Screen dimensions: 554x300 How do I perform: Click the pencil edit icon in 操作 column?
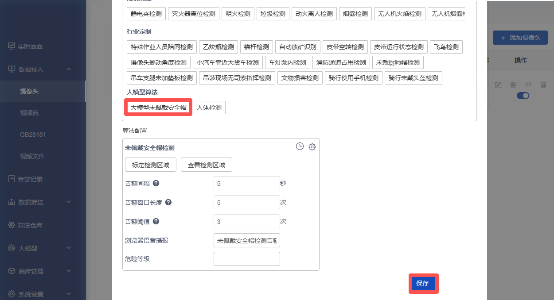coord(498,85)
